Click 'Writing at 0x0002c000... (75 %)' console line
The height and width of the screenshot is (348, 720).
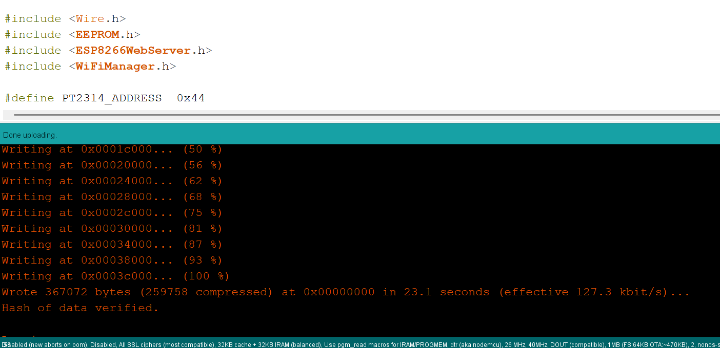tap(112, 213)
